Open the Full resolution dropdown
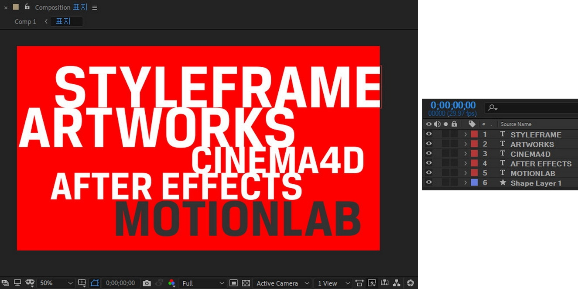 point(203,283)
